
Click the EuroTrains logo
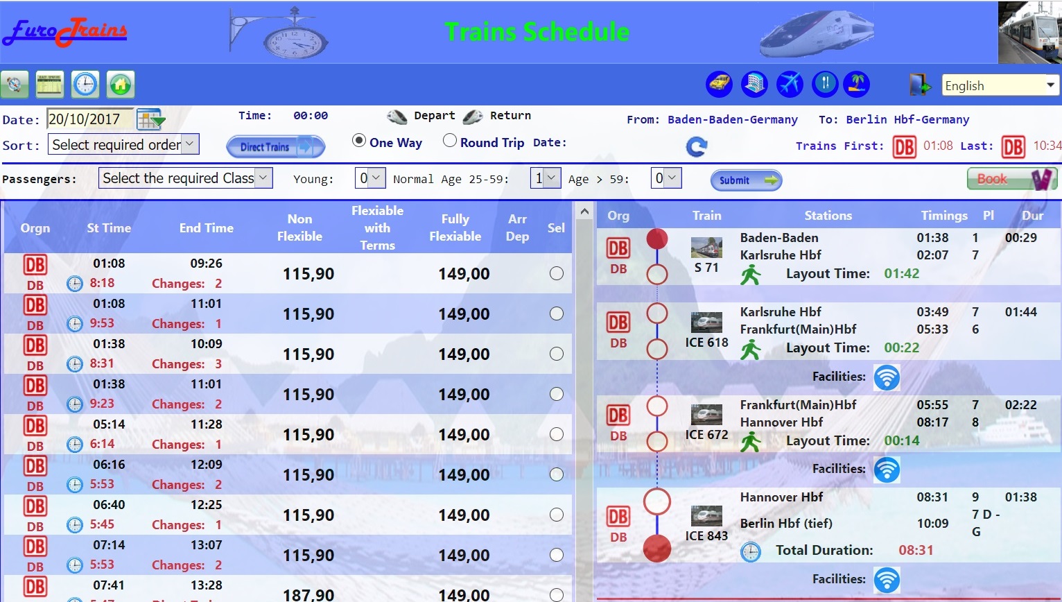[x=64, y=32]
